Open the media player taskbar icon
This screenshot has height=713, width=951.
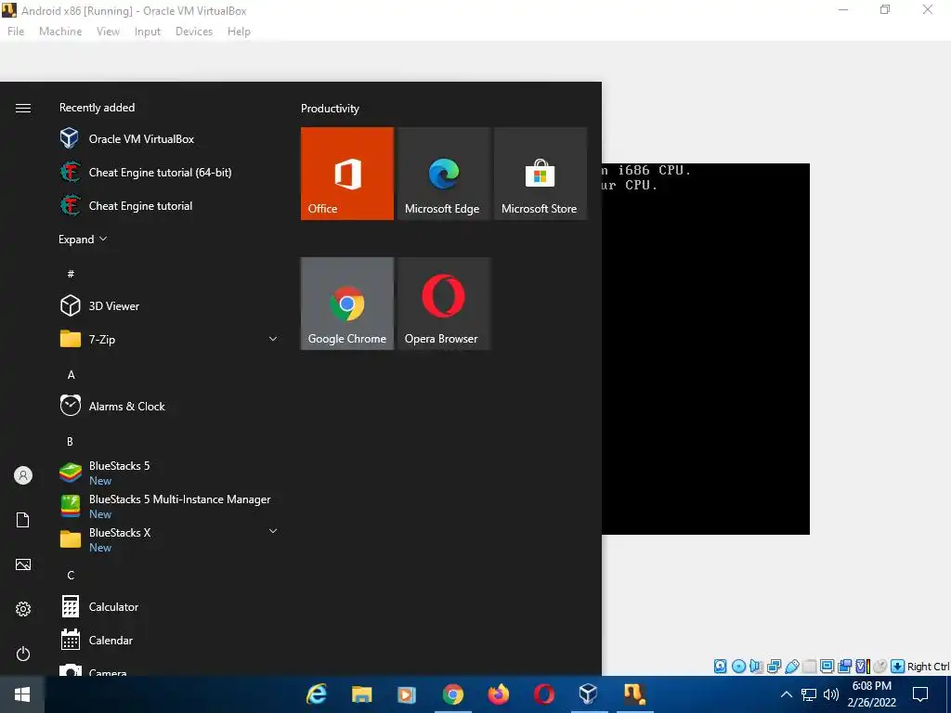point(407,694)
